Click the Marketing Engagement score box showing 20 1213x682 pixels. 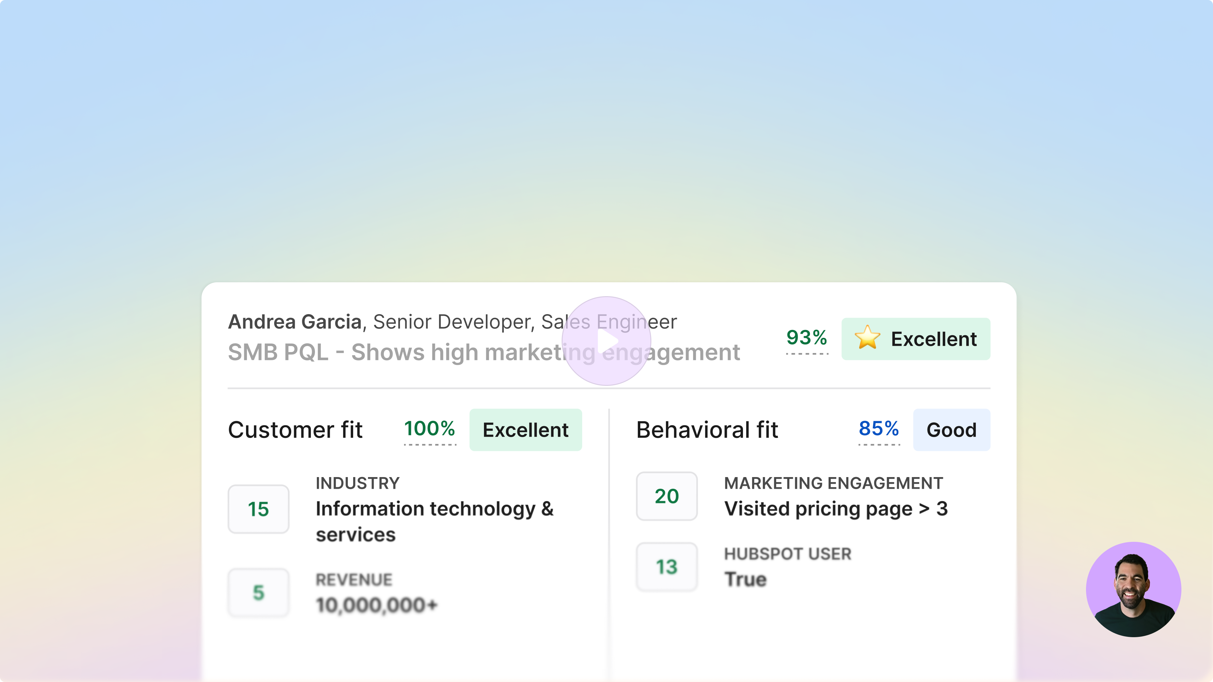tap(666, 496)
